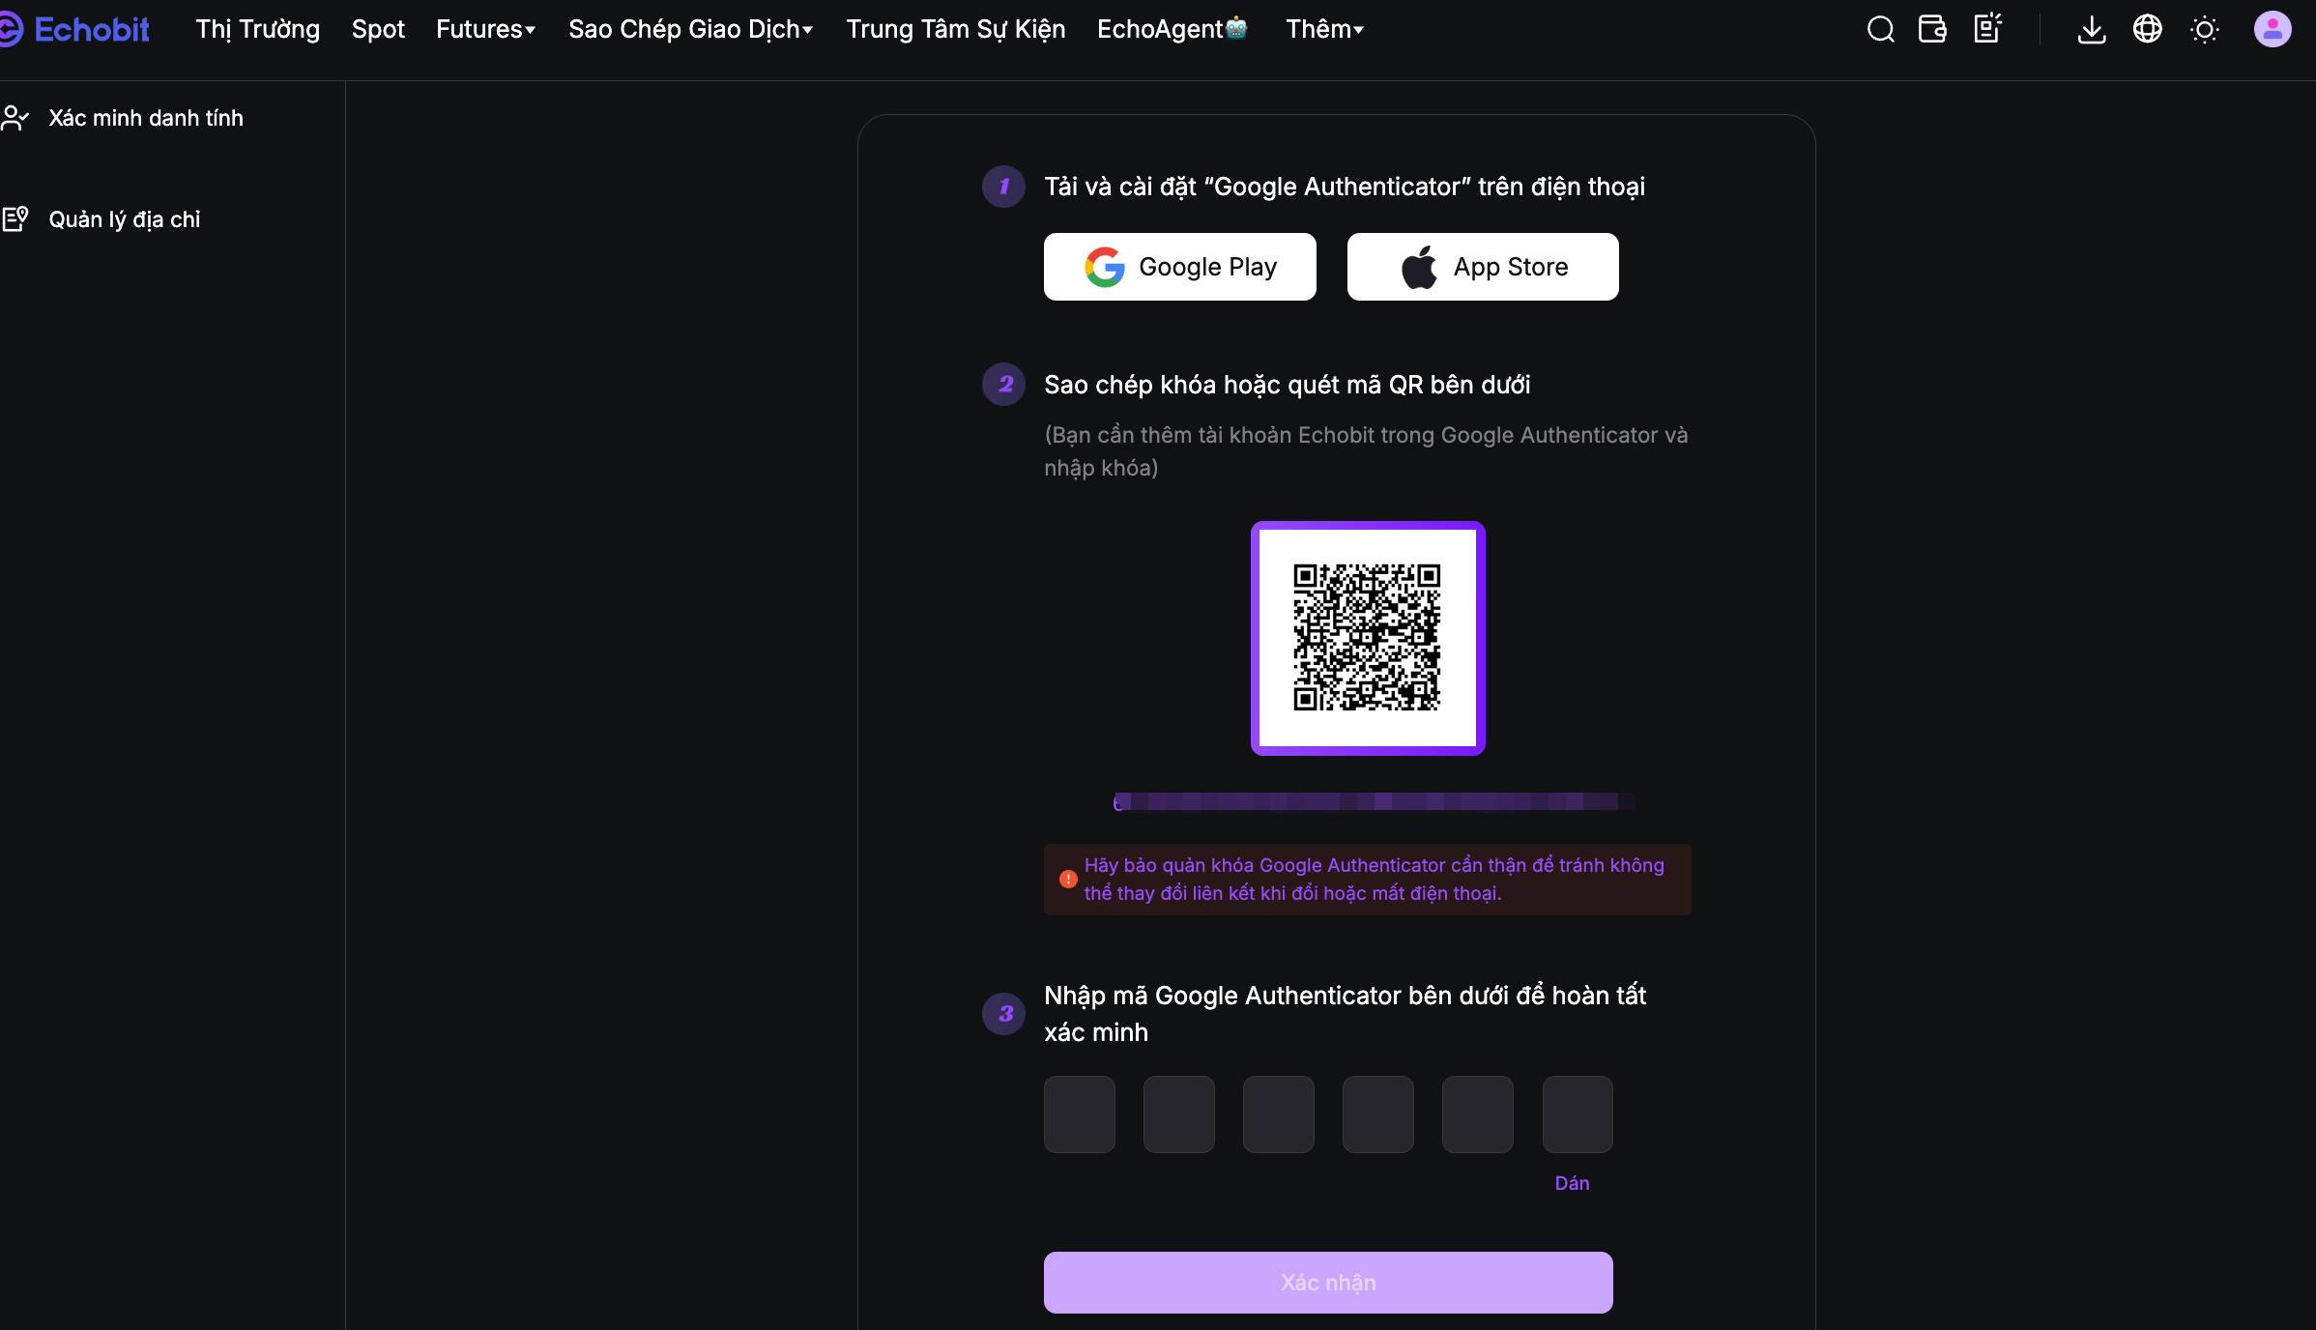
Task: Go to Thị Trường menu item
Action: coord(257,29)
